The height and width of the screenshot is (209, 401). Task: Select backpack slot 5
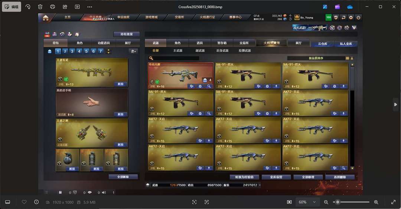click(87, 51)
